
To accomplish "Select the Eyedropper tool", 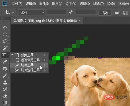I will coord(5,62).
